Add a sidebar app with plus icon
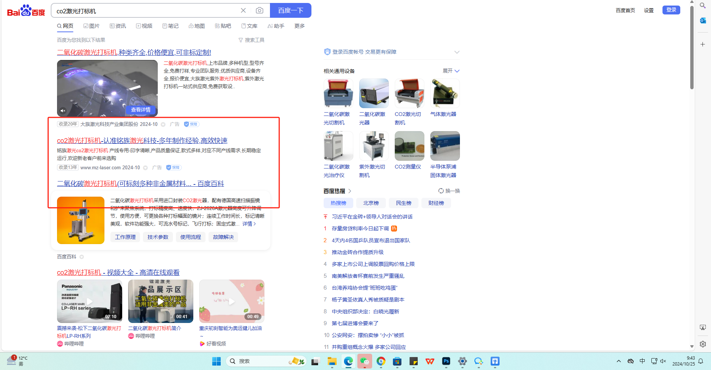The height and width of the screenshot is (370, 711). tap(702, 44)
